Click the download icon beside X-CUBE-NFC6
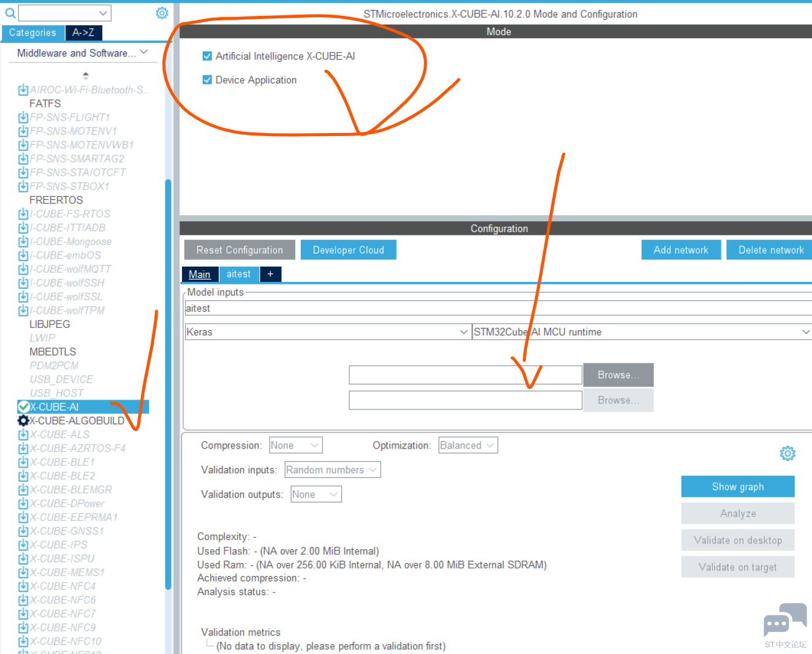The image size is (812, 654). click(23, 600)
